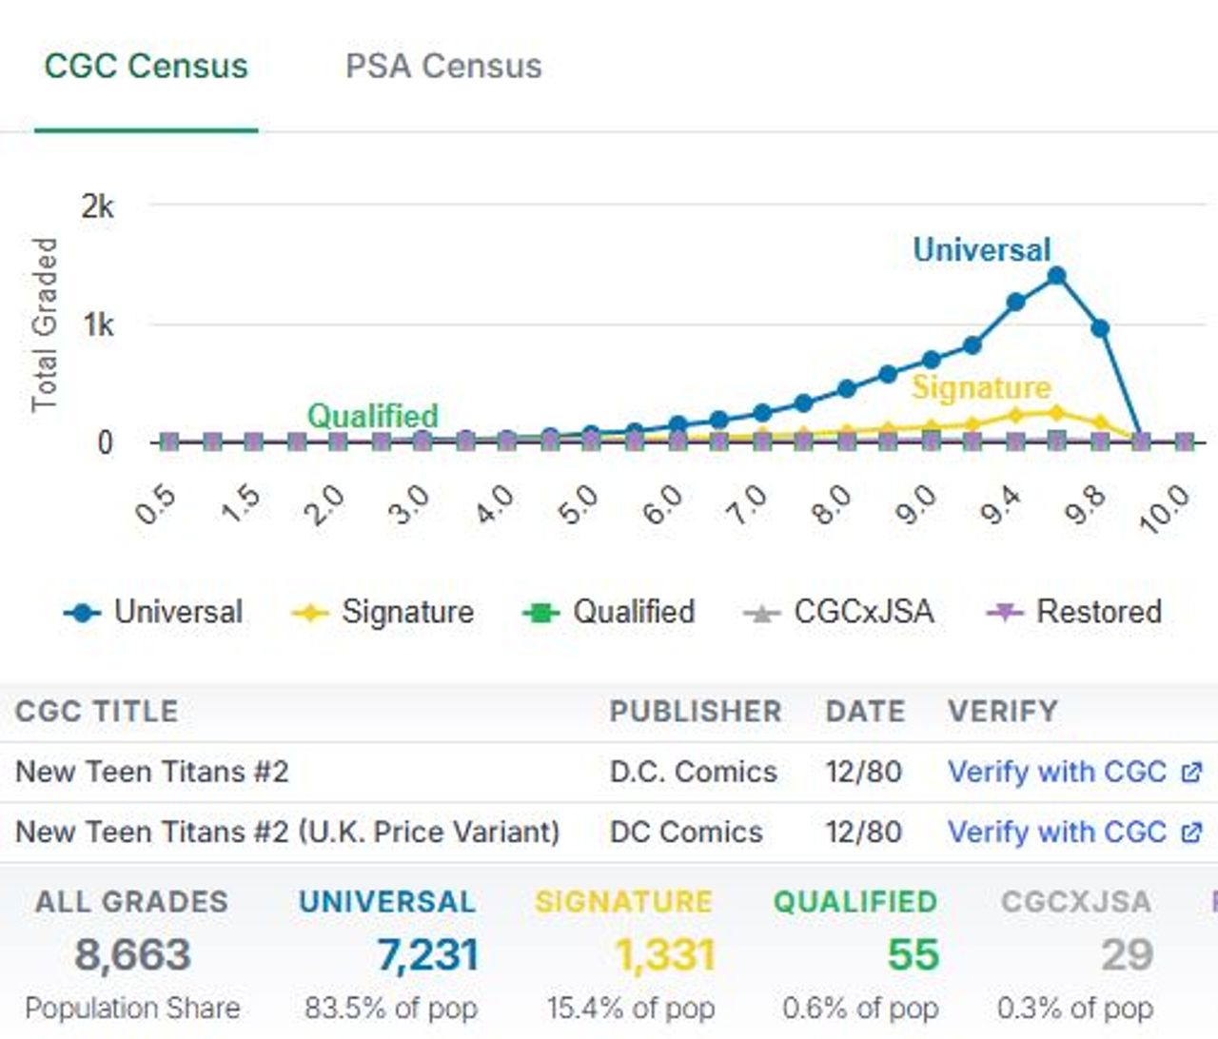
Task: Switch to the CGC Census tab
Action: click(146, 67)
